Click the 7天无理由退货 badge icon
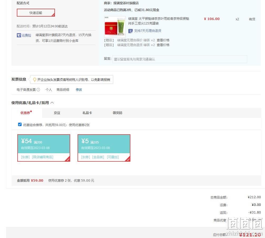Image resolution: width=265 pixels, height=238 pixels. click(x=130, y=31)
